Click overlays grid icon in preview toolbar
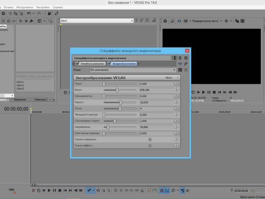Screen dimensions: 265x199 (x=226, y=21)
